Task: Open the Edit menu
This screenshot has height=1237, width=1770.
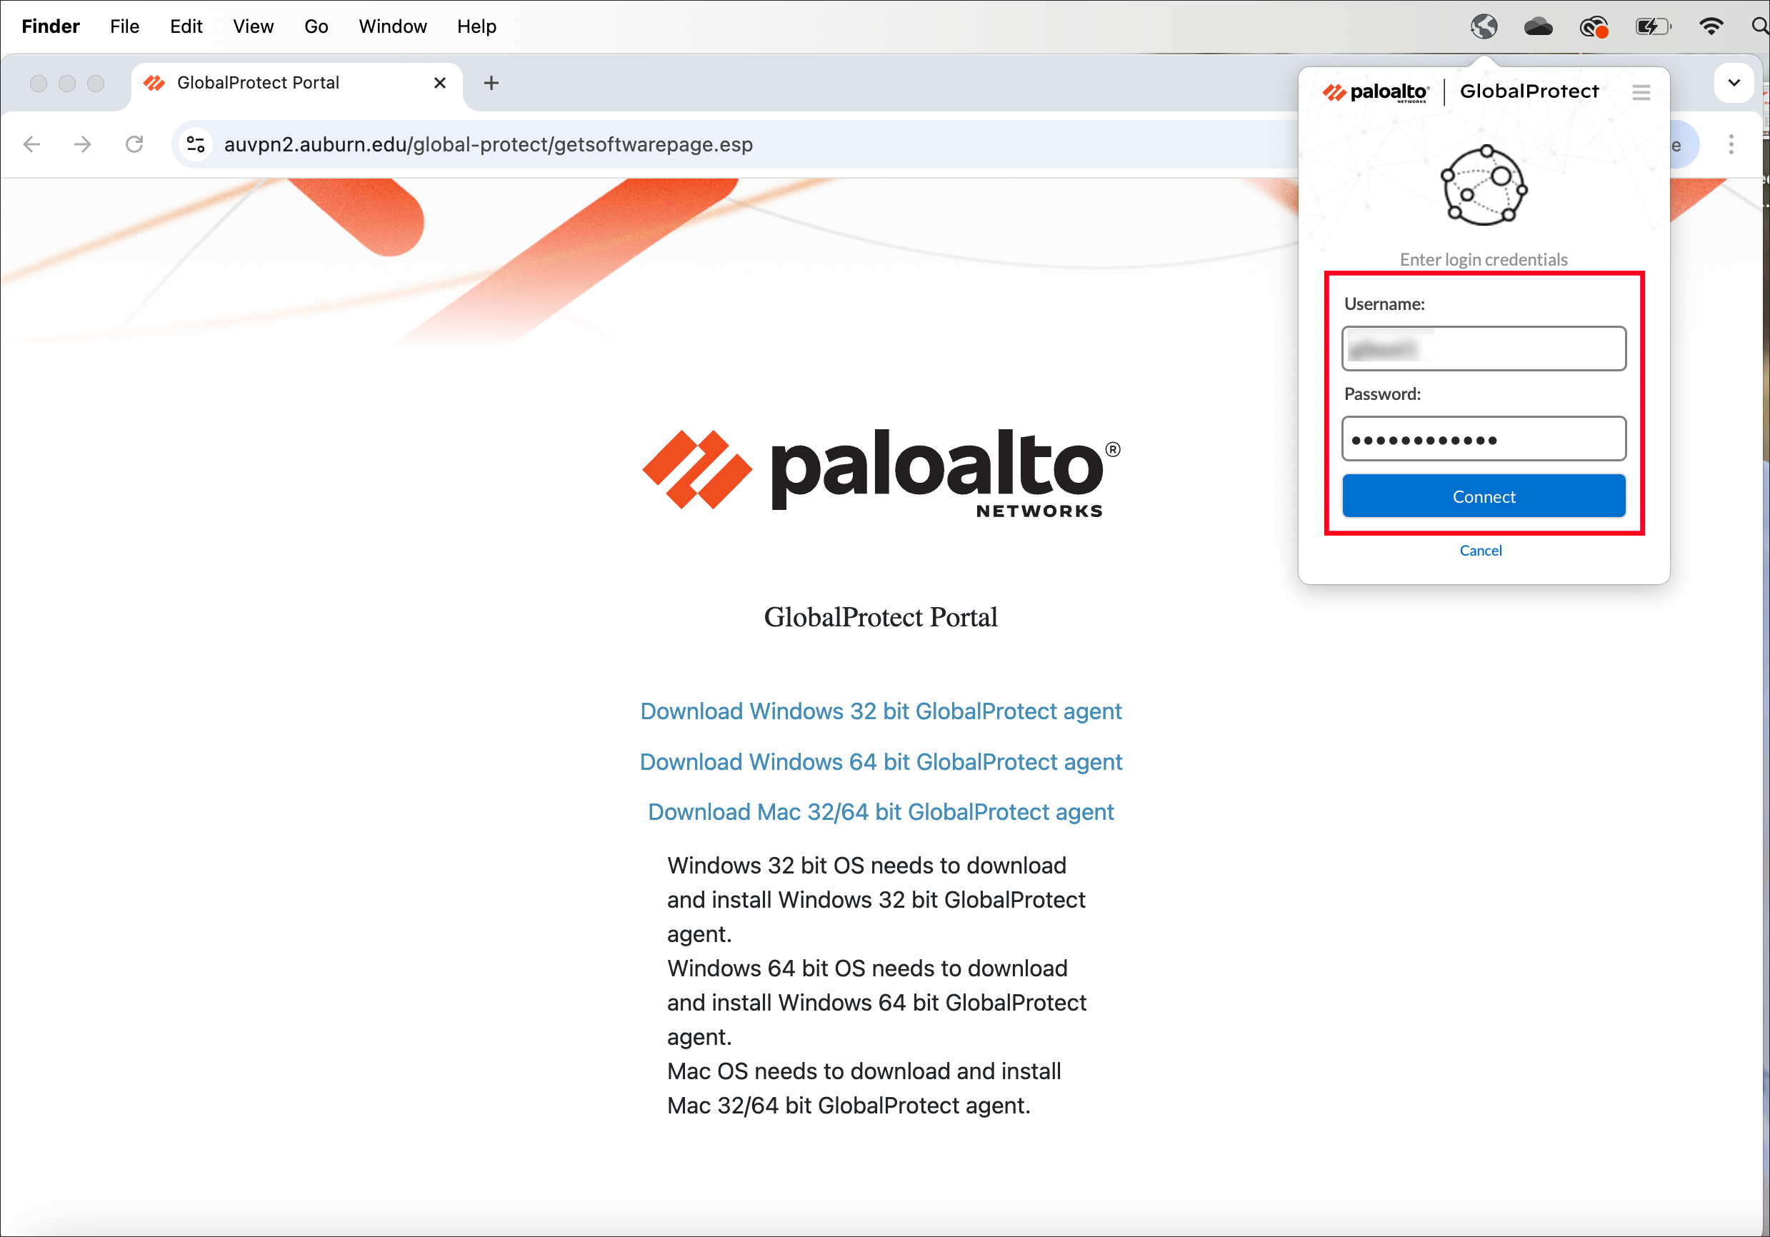Action: (x=186, y=26)
